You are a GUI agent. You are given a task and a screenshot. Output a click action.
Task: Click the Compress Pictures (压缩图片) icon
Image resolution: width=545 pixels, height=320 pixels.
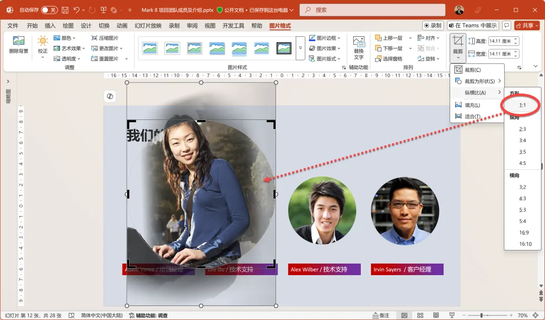[94, 38]
